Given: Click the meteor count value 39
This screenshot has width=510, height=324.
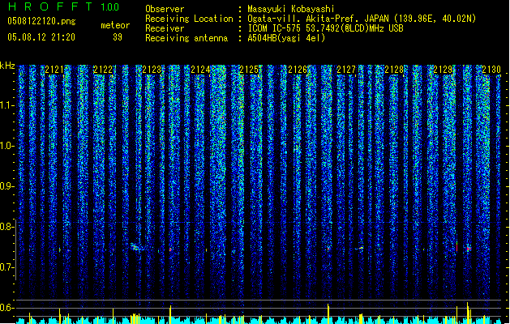Looking at the screenshot, I should [118, 37].
